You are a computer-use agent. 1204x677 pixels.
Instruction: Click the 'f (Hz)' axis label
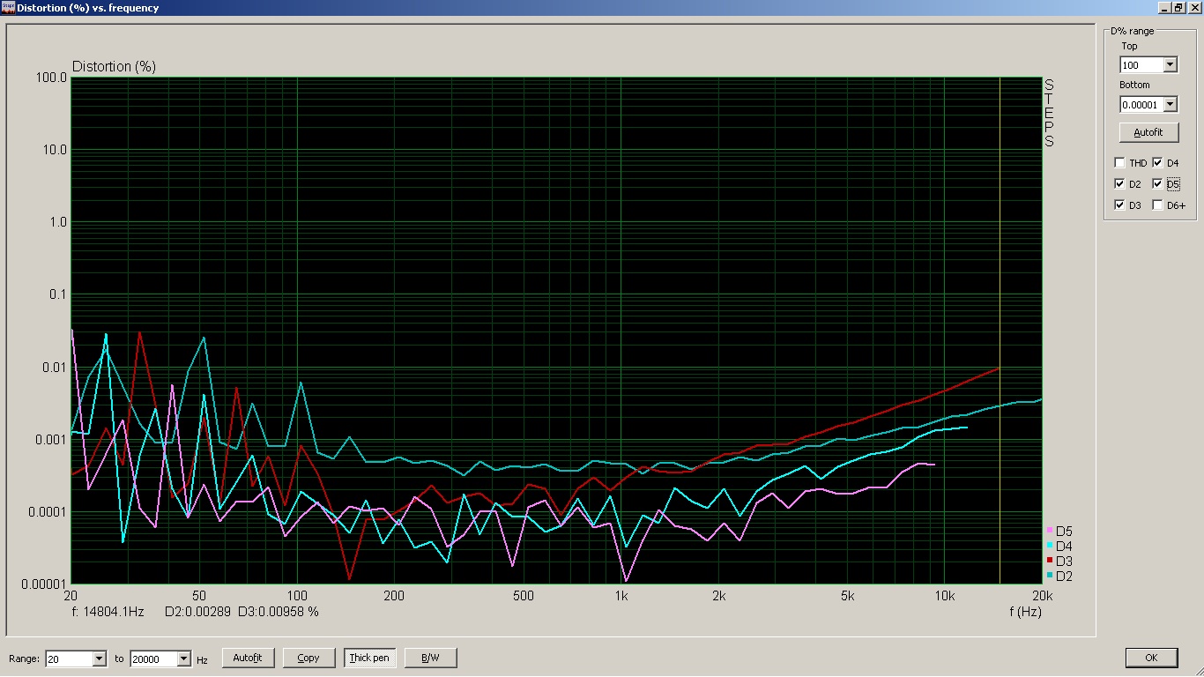(x=1024, y=611)
